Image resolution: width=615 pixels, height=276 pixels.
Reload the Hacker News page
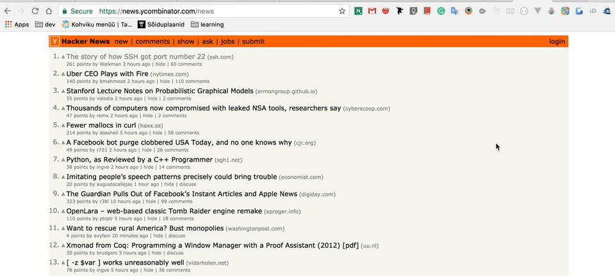point(35,11)
